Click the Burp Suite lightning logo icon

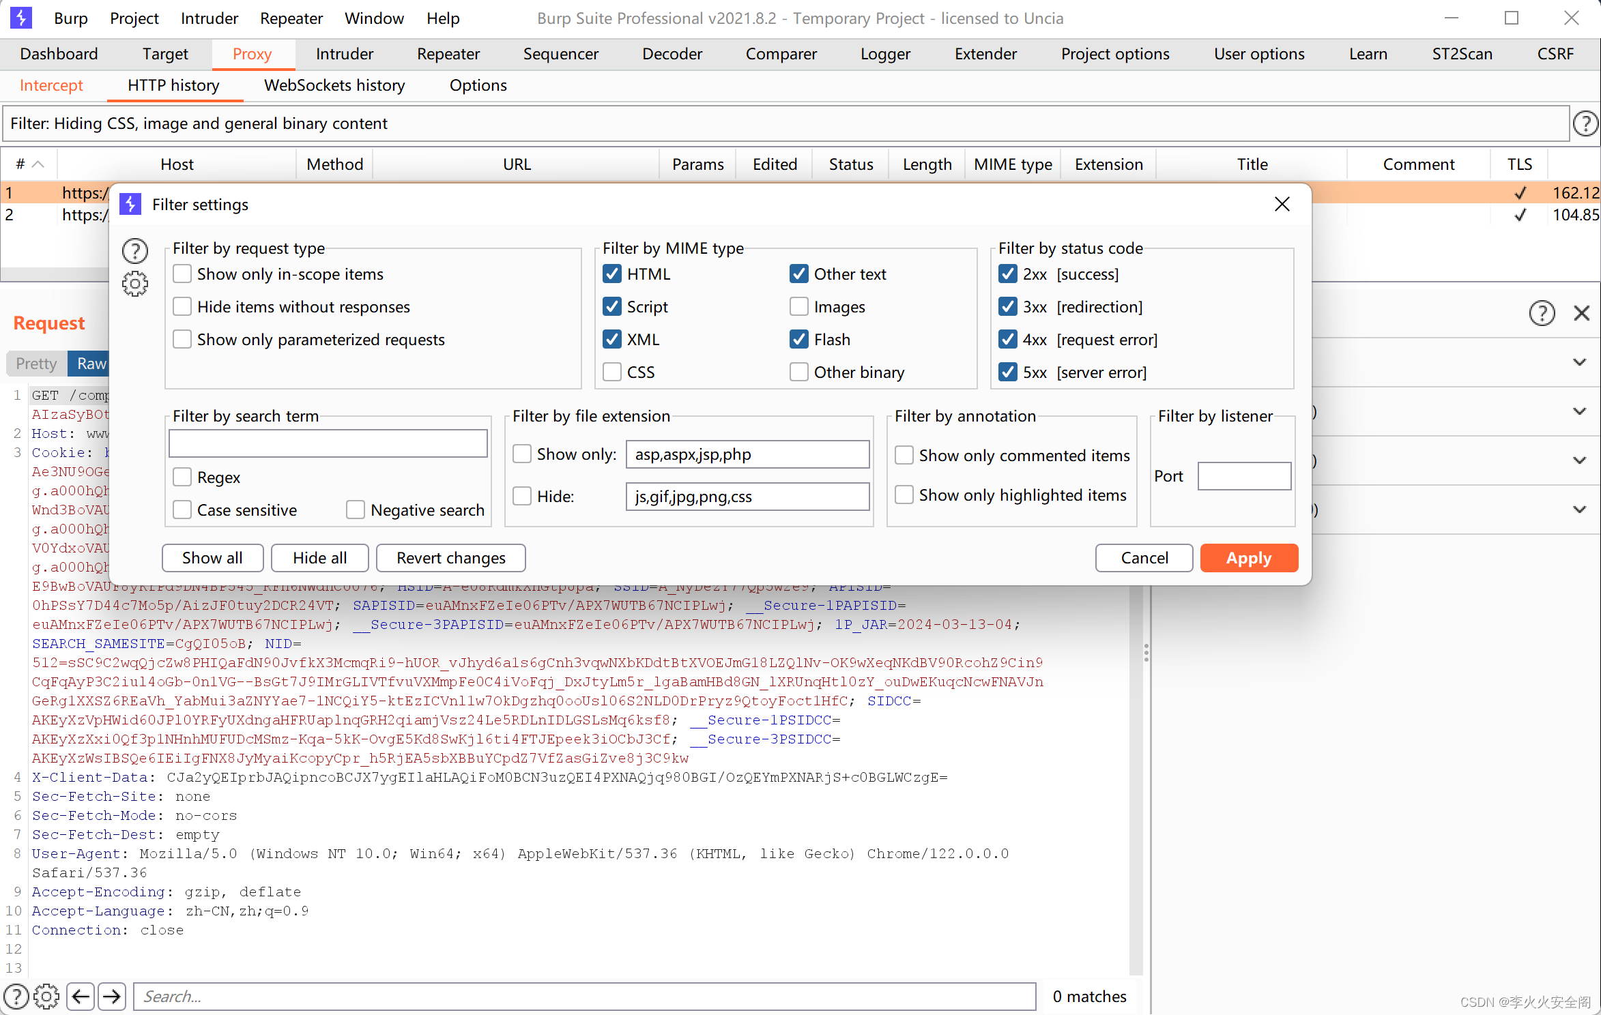pos(20,18)
